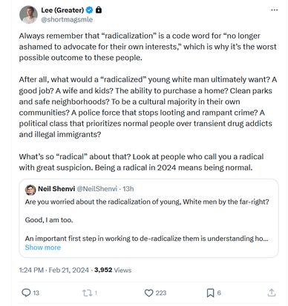Open the @NeilShenvi handle
Viewport: 288px width, 306px height.
(x=96, y=189)
